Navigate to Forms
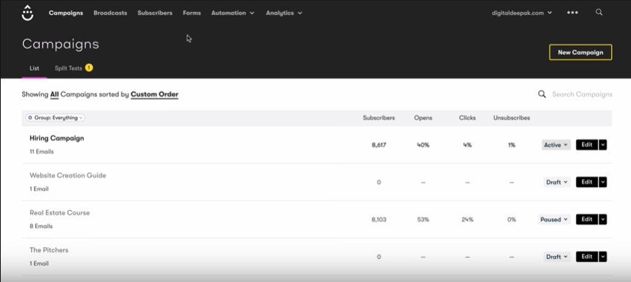This screenshot has height=282, width=631. click(191, 13)
